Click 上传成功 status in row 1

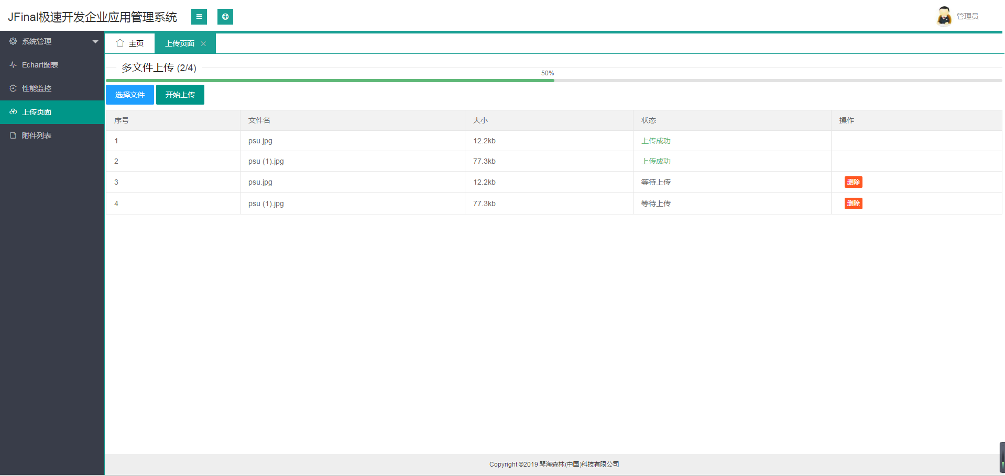point(656,141)
